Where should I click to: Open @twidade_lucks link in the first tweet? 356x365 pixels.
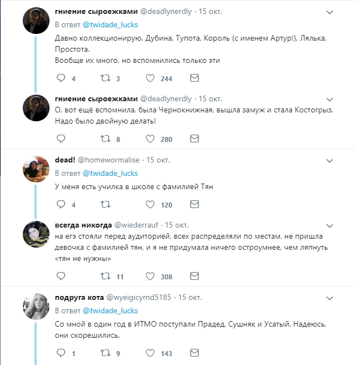point(110,24)
